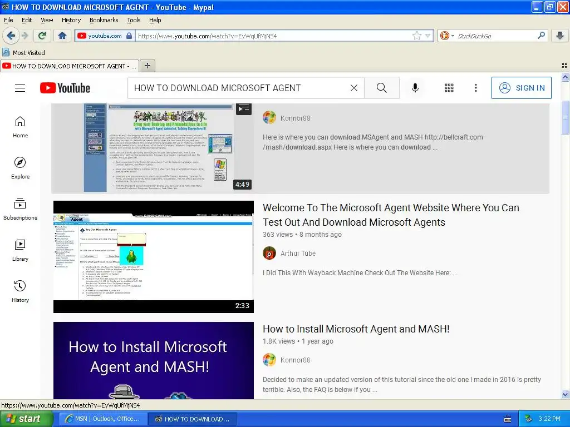Open Welcome To The Microsoft Agent Website title
The width and height of the screenshot is (570, 427).
coord(391,215)
